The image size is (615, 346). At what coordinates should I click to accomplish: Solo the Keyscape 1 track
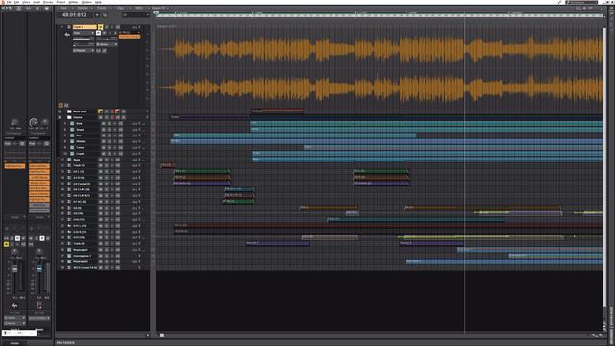click(x=107, y=250)
